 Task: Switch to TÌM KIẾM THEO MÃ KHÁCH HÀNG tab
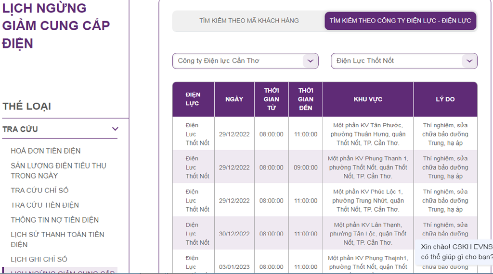[249, 21]
